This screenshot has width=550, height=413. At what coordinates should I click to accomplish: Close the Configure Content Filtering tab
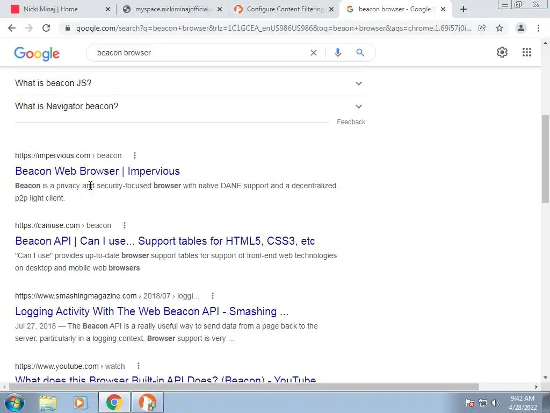click(331, 10)
